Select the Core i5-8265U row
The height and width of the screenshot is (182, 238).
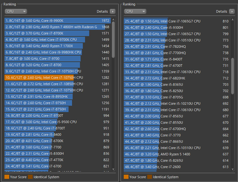pos(177,161)
